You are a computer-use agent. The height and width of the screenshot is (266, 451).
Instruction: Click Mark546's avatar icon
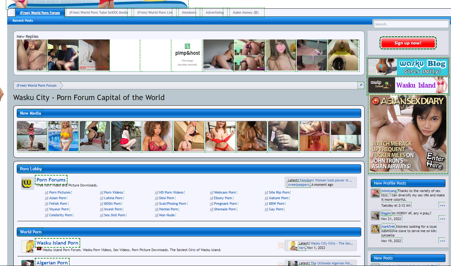coord(375,229)
